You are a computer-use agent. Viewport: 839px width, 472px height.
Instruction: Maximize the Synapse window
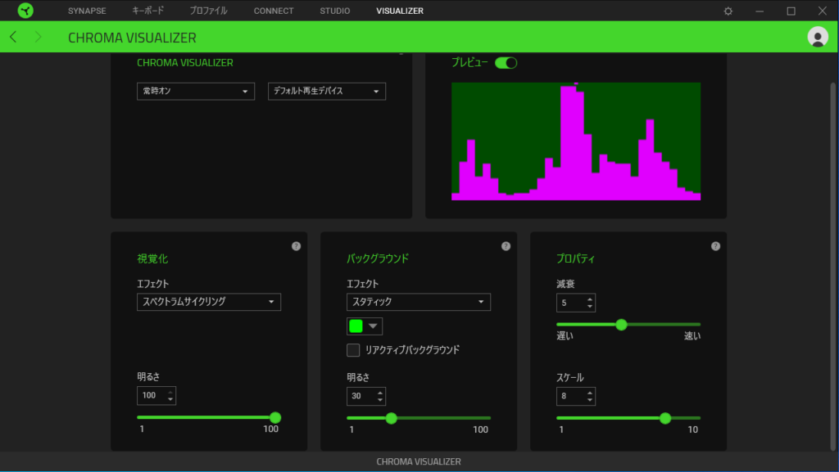pos(791,11)
